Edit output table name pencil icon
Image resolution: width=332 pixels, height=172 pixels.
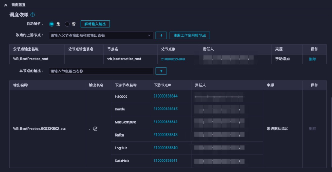click(95, 129)
